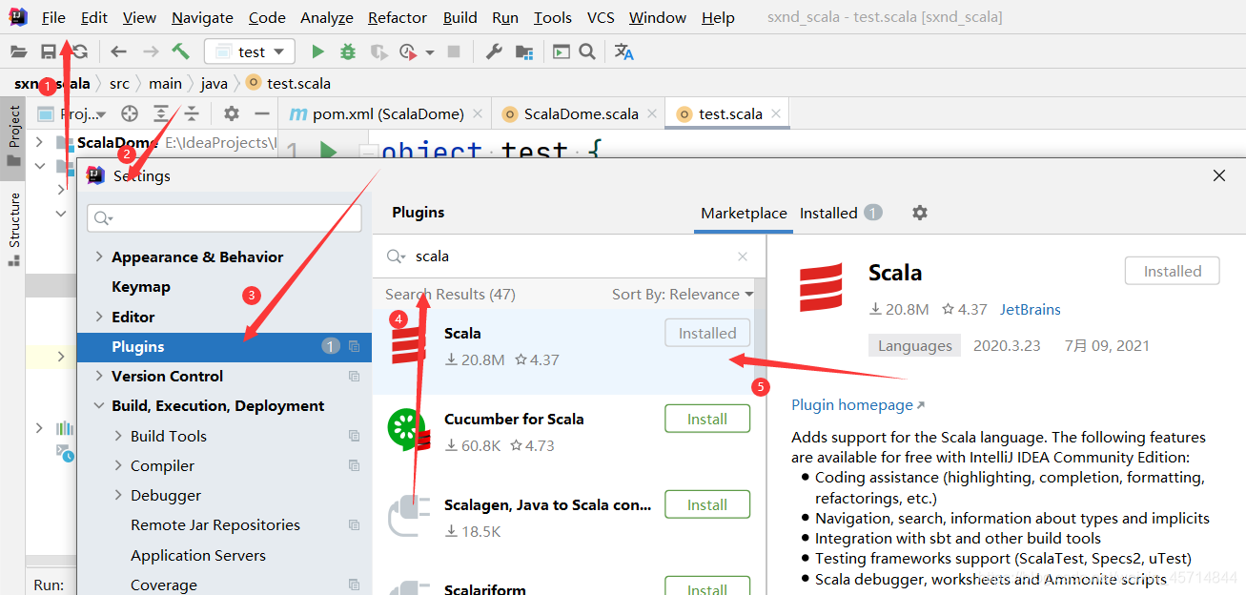Expand the Version Control settings node
1246x595 pixels.
click(99, 377)
